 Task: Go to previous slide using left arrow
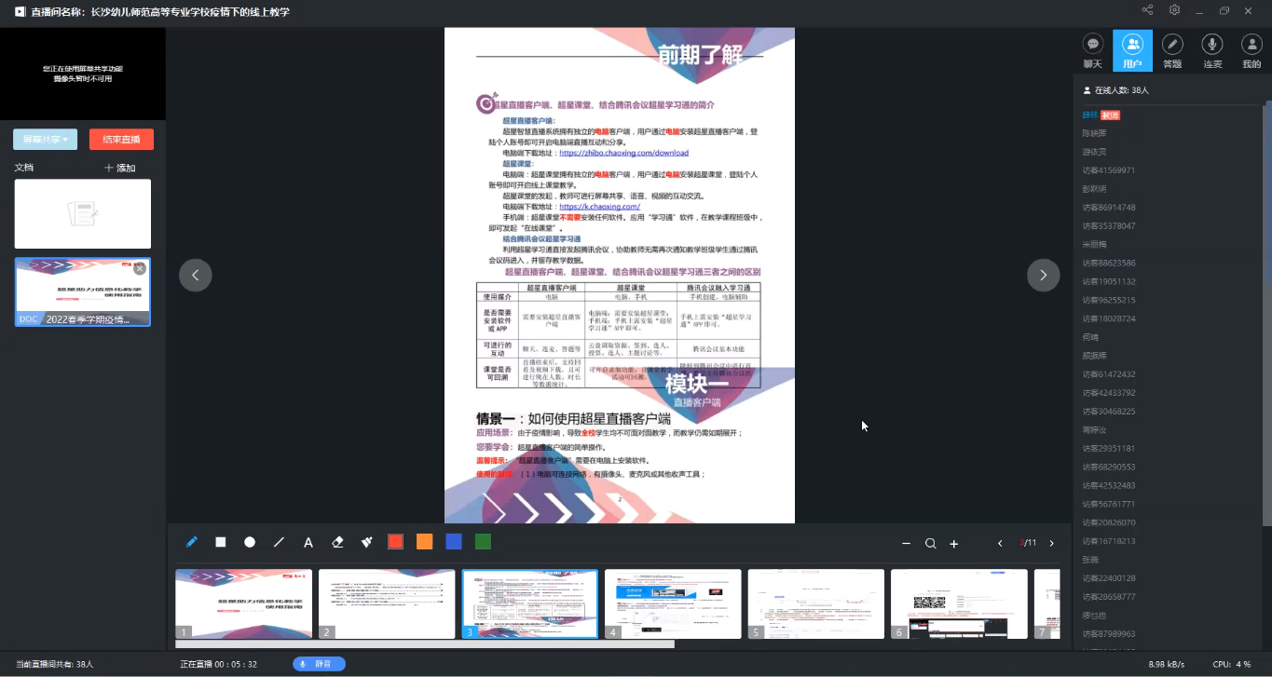(x=196, y=275)
